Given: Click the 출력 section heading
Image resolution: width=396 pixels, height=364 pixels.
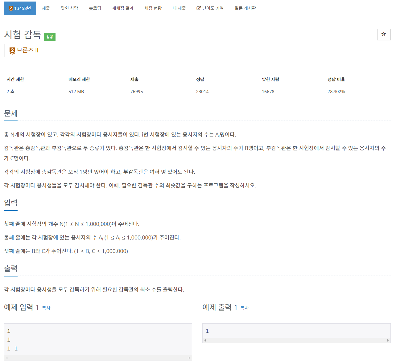Looking at the screenshot, I should tap(11, 268).
